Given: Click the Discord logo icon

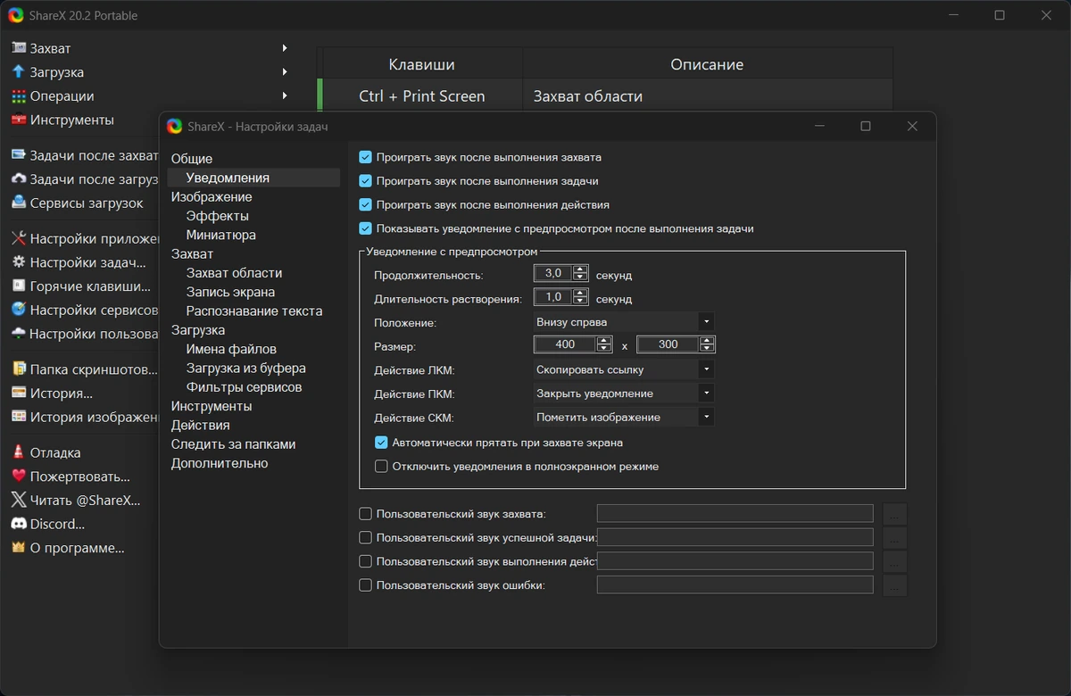Looking at the screenshot, I should click(18, 524).
